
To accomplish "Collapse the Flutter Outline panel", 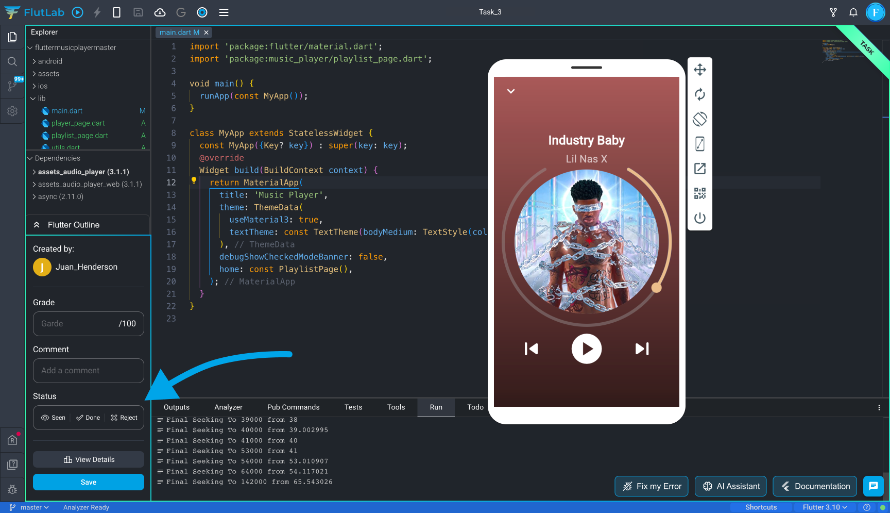I will coord(37,225).
